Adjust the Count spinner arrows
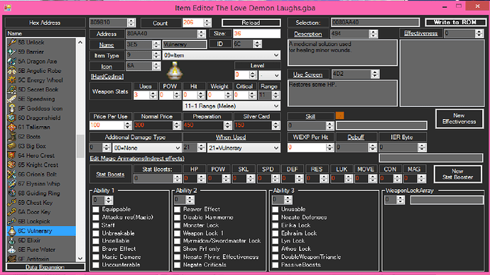This screenshot has height=275, width=490. click(x=207, y=23)
